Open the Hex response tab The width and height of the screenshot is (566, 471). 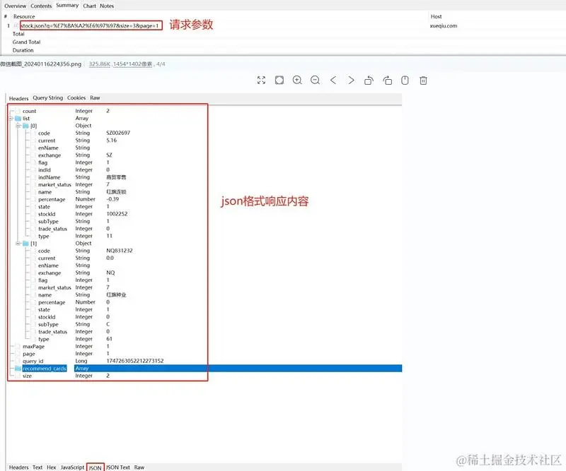click(51, 467)
